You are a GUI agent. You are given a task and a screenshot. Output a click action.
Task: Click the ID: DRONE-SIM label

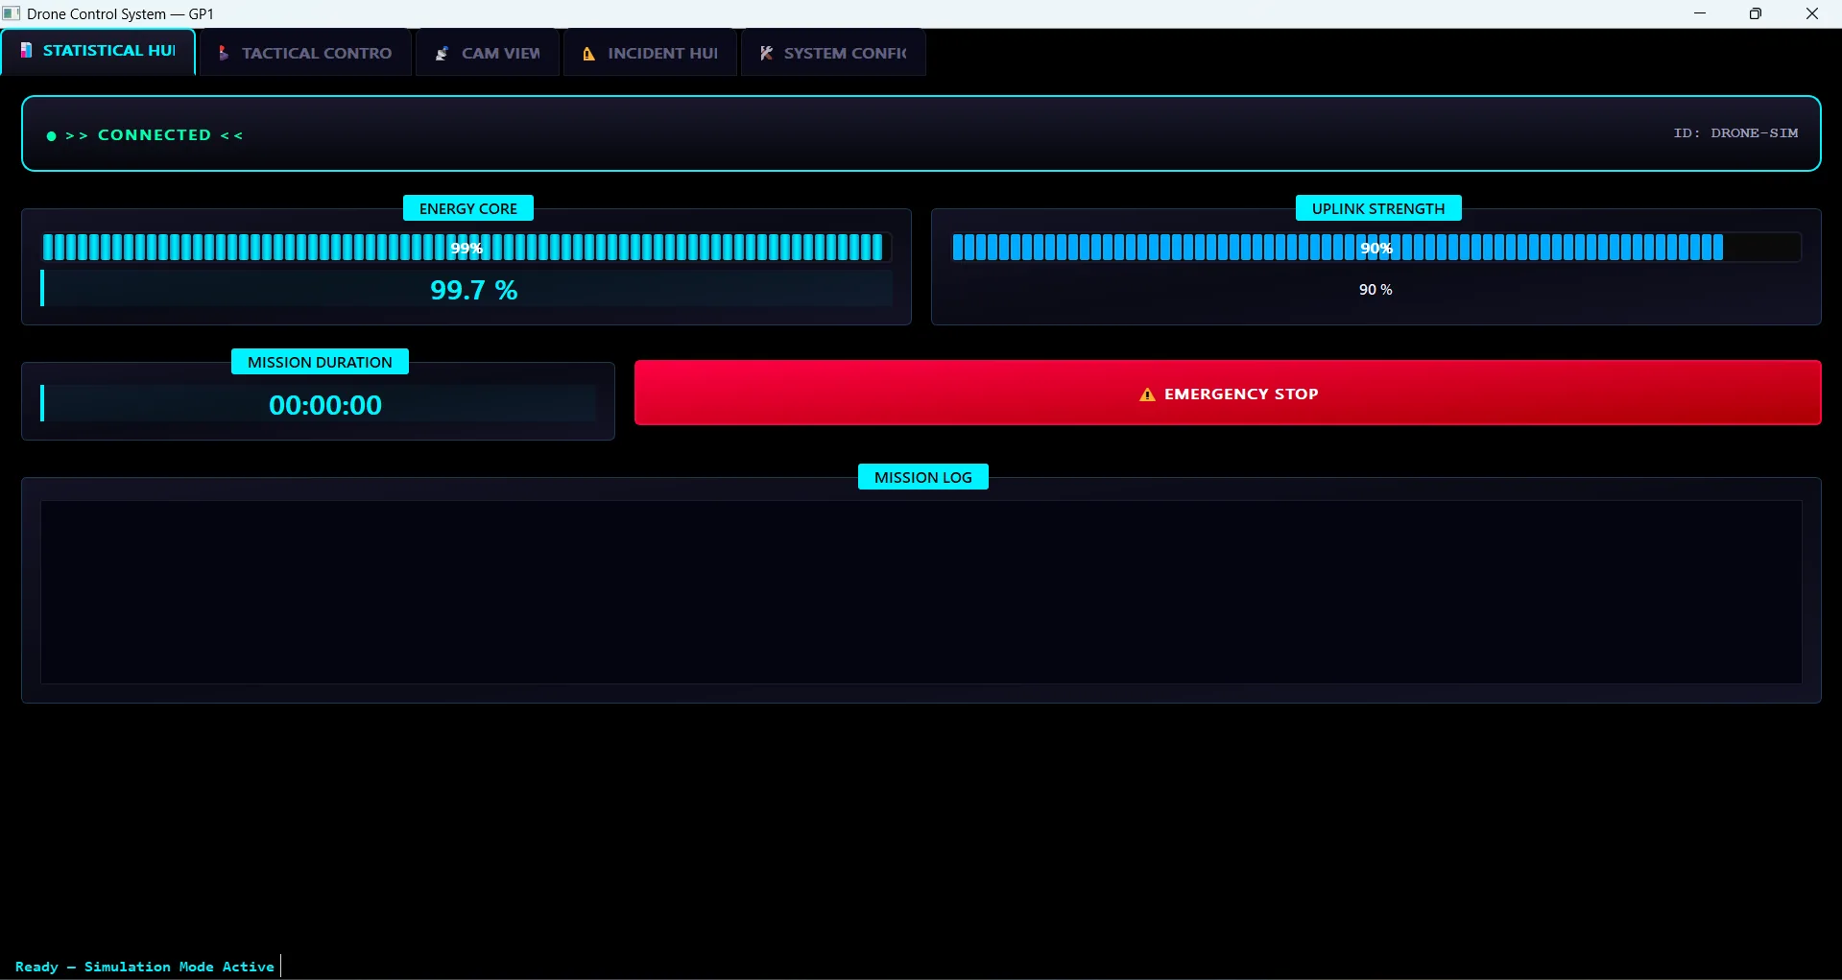[1735, 133]
